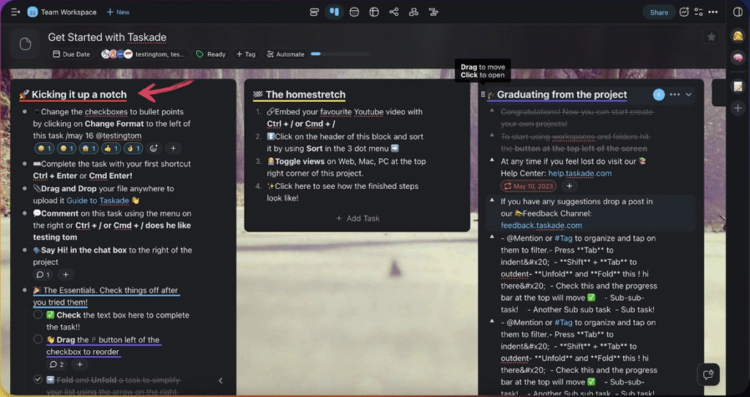The image size is (750, 397).
Task: Switch to Mind Map view icon
Action: (393, 12)
